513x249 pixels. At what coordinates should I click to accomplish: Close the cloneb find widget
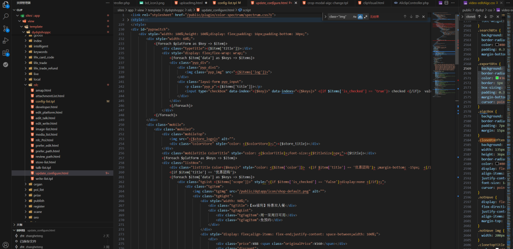click(498, 16)
